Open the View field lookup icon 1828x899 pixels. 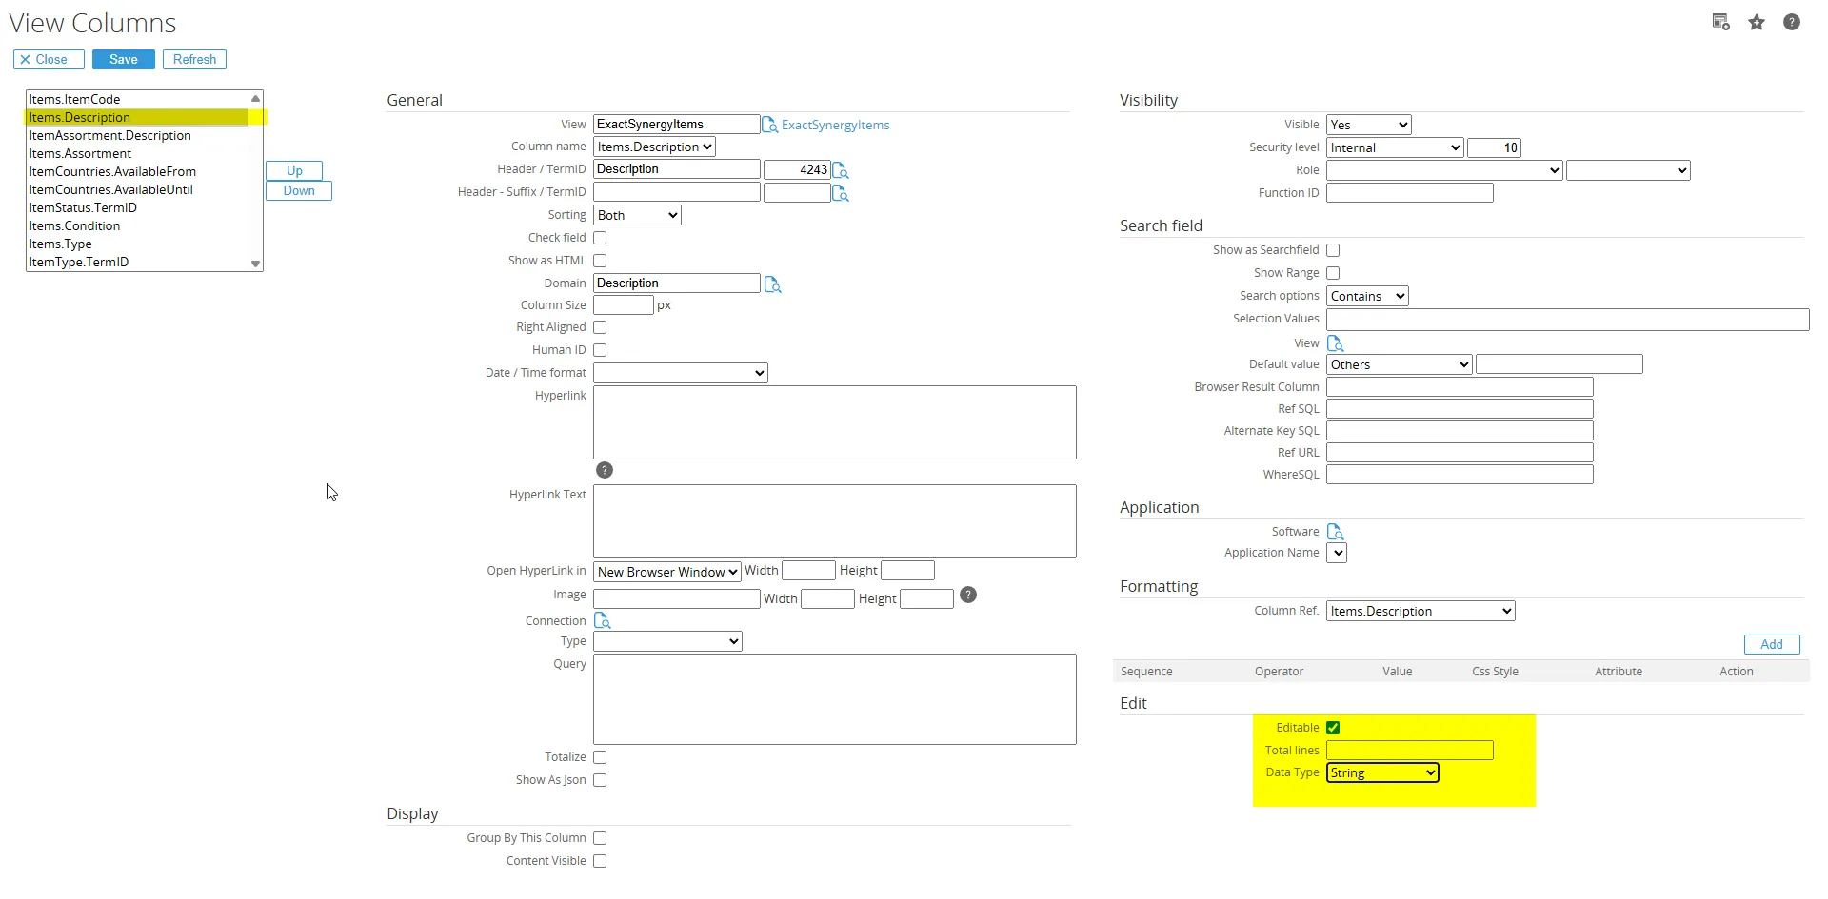[770, 125]
